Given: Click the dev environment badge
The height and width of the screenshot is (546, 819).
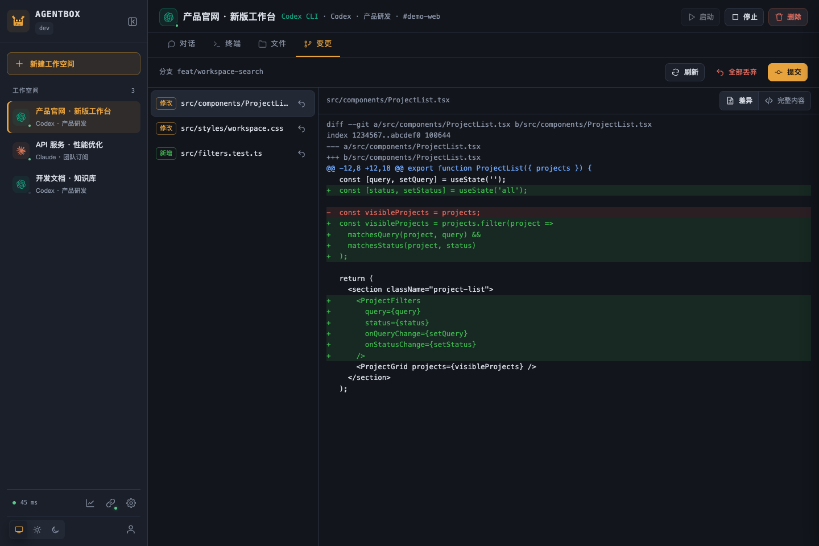Looking at the screenshot, I should (x=44, y=28).
